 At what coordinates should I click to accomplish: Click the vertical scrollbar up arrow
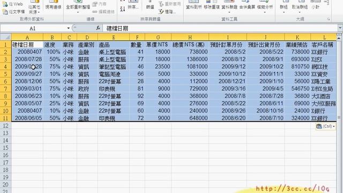point(339,38)
